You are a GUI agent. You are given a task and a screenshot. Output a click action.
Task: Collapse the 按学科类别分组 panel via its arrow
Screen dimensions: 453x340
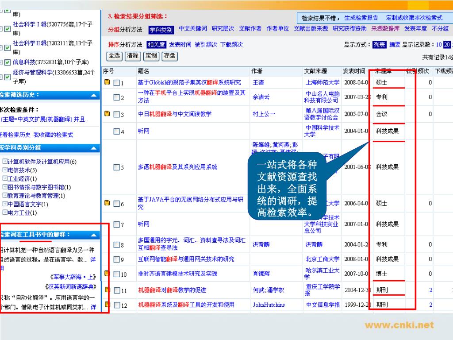pyautogui.click(x=94, y=148)
